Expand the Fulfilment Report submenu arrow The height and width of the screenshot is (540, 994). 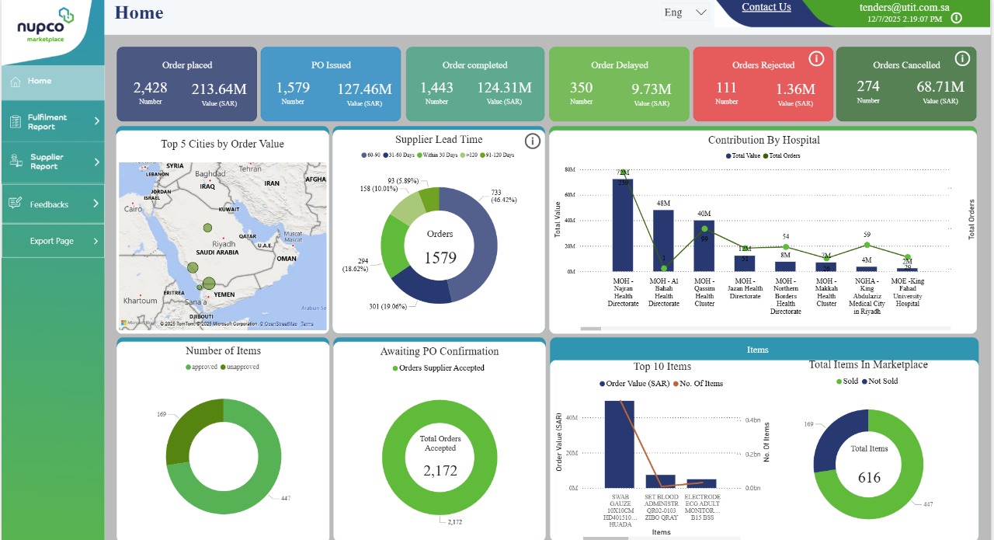point(96,121)
